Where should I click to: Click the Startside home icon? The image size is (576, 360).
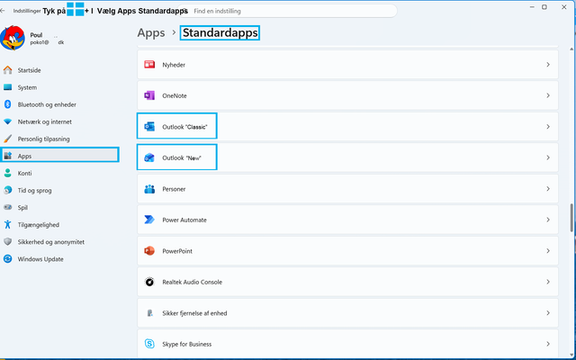(x=8, y=70)
